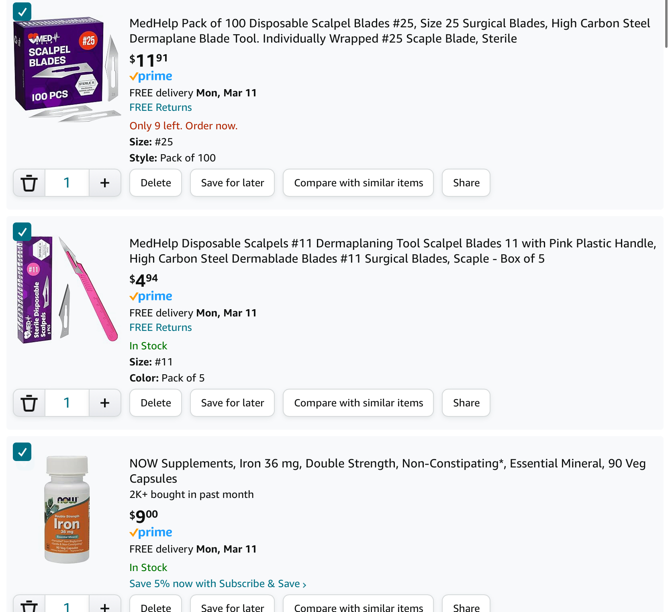Toggle checkbox for NOW Supplements Iron
This screenshot has width=670, height=612.
pyautogui.click(x=22, y=452)
